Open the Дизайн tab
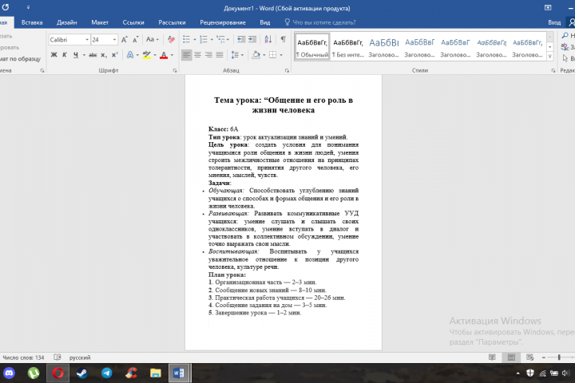 pos(67,22)
